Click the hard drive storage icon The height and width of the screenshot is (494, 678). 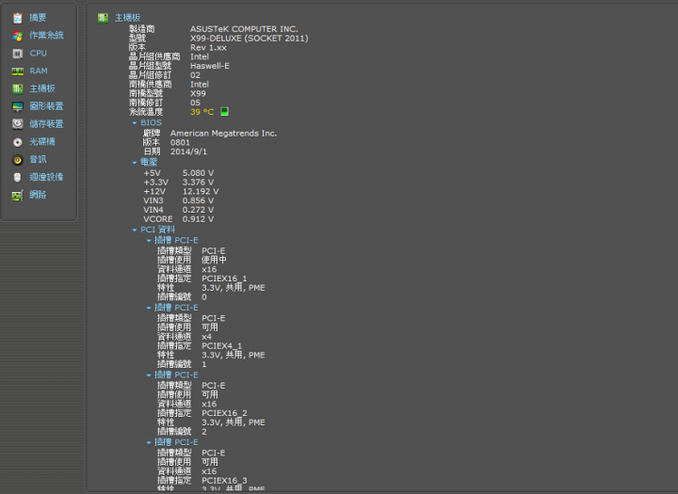pos(17,124)
